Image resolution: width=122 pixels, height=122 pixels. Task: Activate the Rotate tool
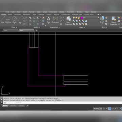click(34, 18)
